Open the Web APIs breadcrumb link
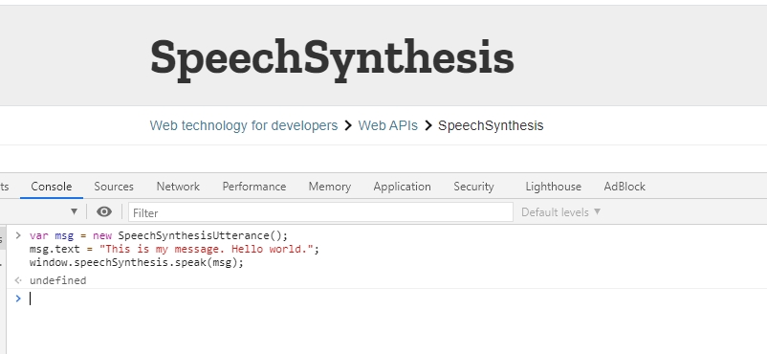767x354 pixels. point(388,126)
